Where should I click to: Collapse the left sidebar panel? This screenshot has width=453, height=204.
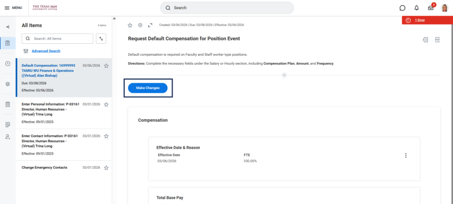tap(8, 27)
